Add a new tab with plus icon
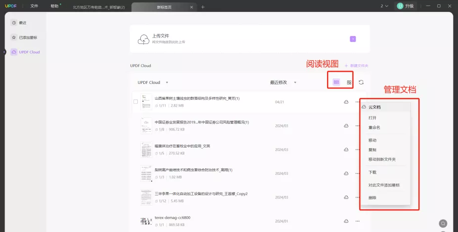The image size is (458, 232). click(x=203, y=7)
